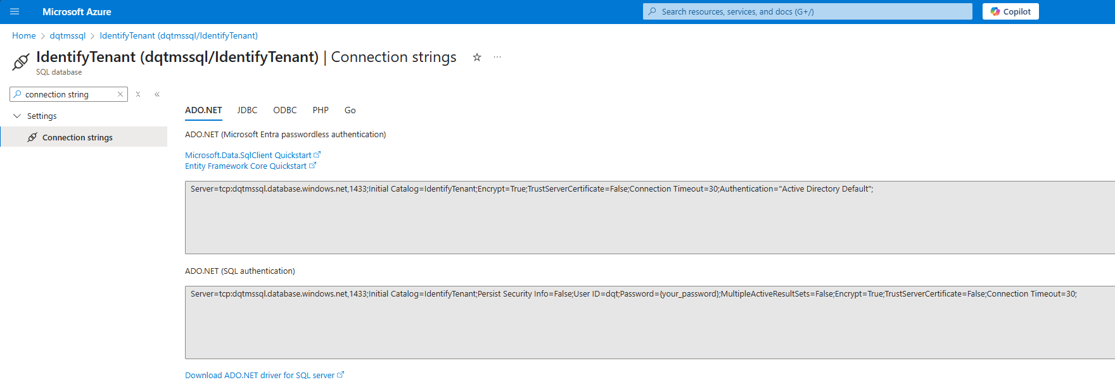Focus the search resources, services, and docs box
The width and height of the screenshot is (1115, 387).
click(x=807, y=11)
